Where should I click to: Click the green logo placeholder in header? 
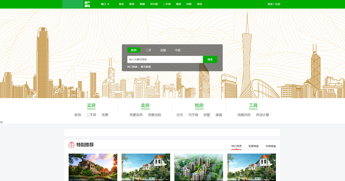click(x=73, y=4)
